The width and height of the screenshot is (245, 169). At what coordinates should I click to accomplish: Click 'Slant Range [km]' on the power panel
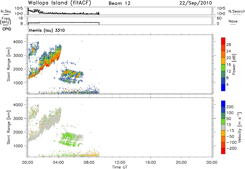9,64
